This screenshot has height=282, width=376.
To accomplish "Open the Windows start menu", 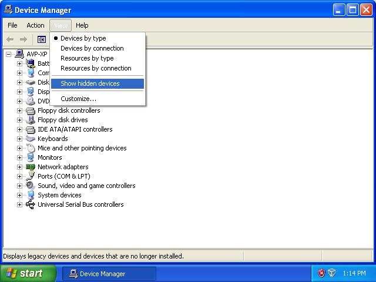I will [x=28, y=273].
